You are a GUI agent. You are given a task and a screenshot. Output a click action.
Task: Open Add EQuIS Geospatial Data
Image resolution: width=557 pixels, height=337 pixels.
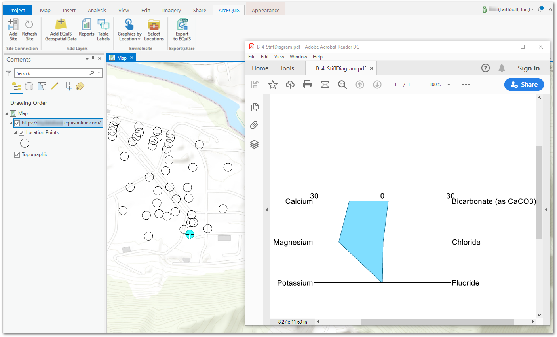tap(61, 25)
